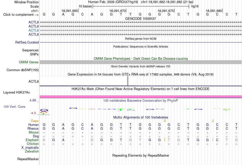242x165 pixels.
Task: Click the '10 bases' scale label
Action: (x=85, y=6)
